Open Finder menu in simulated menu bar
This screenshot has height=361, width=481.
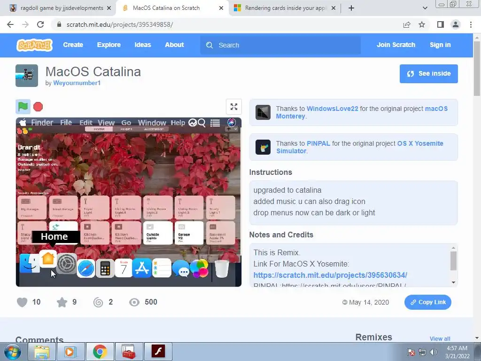[42, 123]
